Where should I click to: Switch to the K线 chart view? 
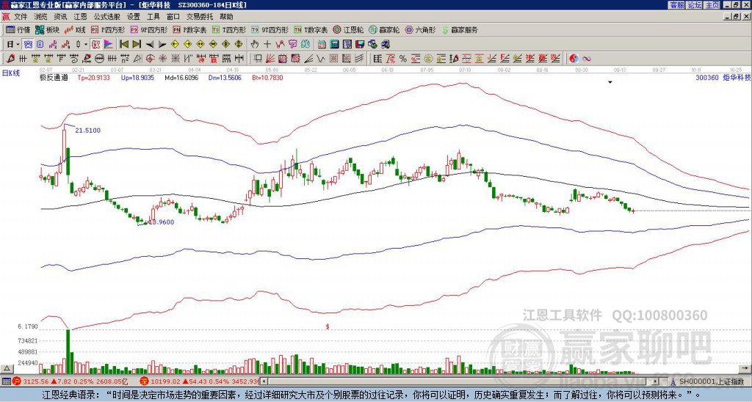point(76,29)
